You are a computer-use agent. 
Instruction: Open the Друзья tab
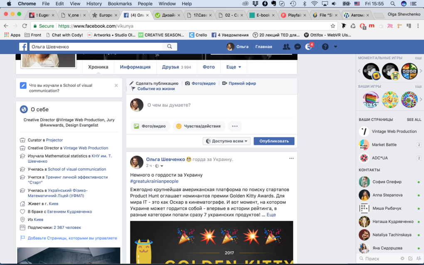tap(176, 67)
